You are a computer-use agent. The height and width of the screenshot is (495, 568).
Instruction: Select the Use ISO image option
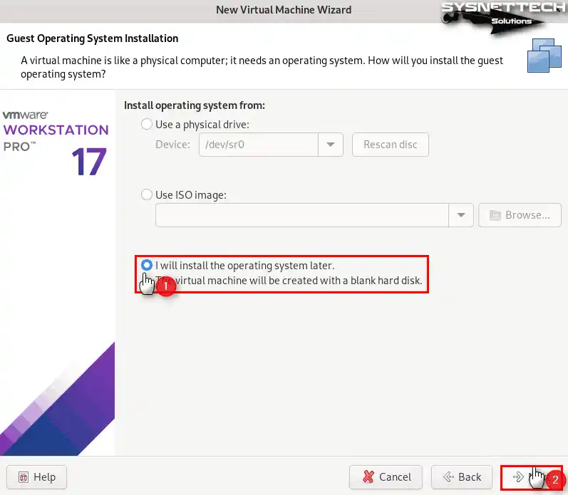coord(147,194)
